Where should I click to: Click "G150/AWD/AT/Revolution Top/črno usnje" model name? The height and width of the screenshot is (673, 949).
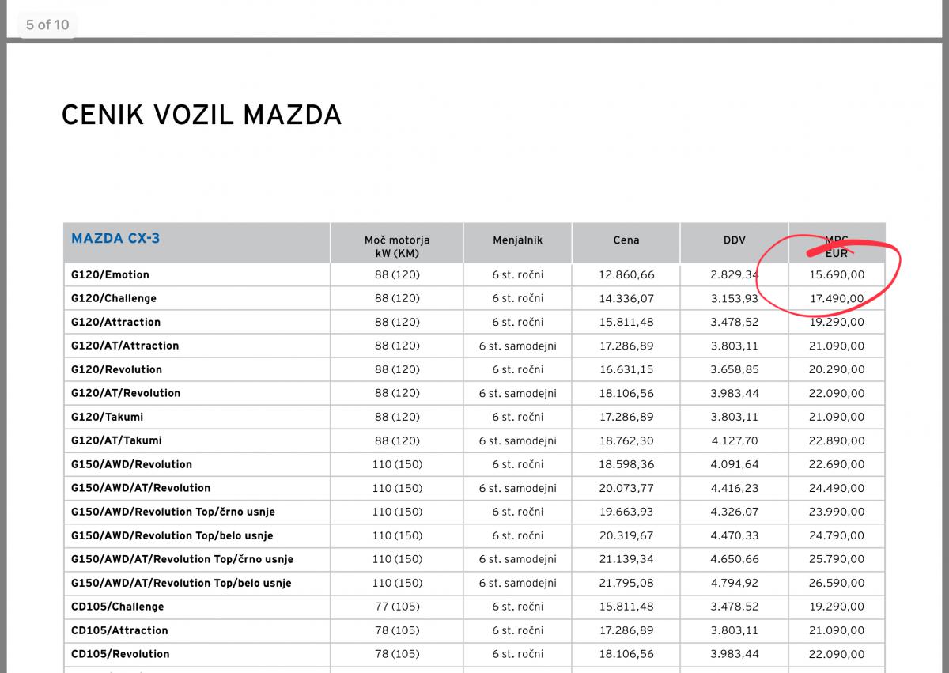(x=182, y=559)
